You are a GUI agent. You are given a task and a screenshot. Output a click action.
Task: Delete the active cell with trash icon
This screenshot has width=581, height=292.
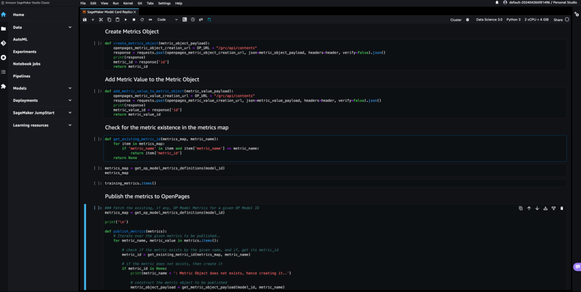(562, 208)
